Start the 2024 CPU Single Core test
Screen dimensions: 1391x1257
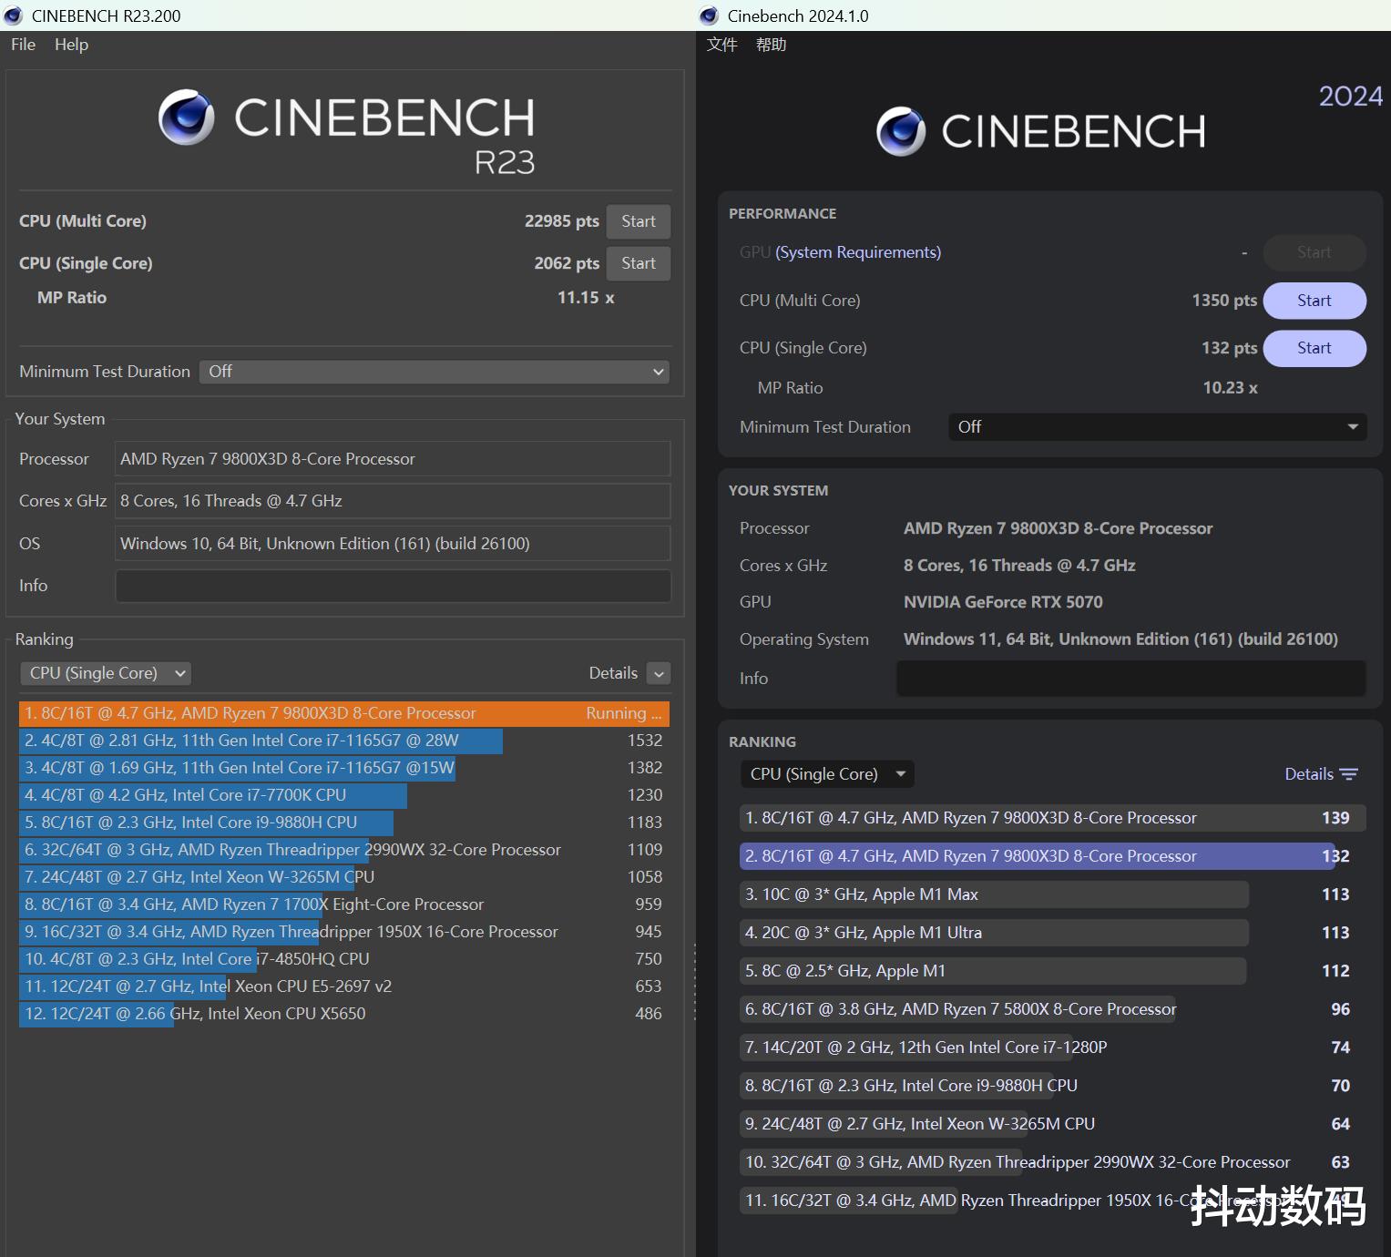[x=1314, y=348]
